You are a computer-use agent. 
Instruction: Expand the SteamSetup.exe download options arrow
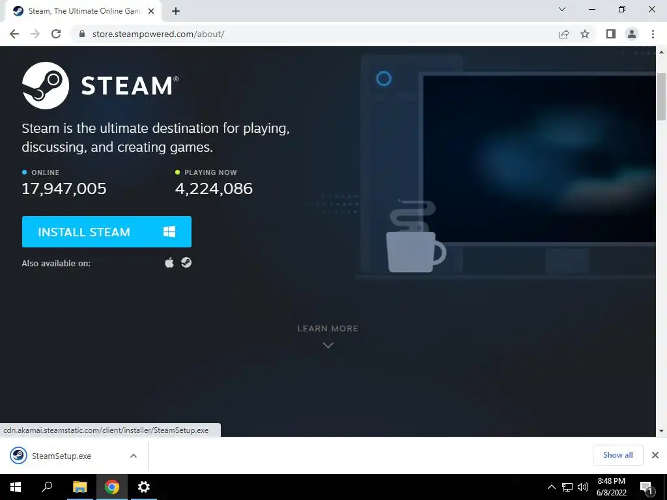click(x=133, y=456)
